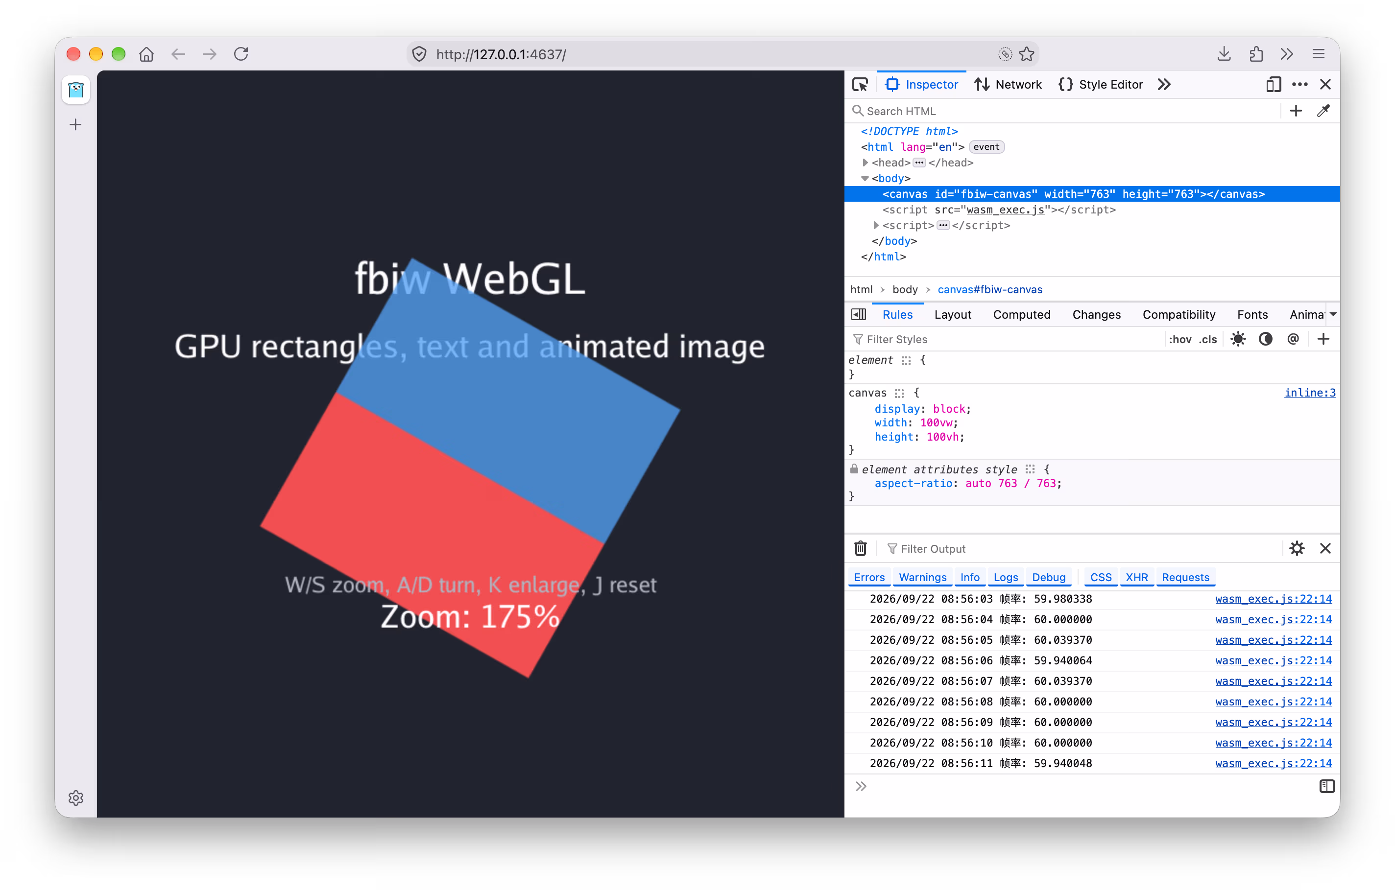Image resolution: width=1395 pixels, height=890 pixels.
Task: Open responsive design mode
Action: [x=1273, y=85]
